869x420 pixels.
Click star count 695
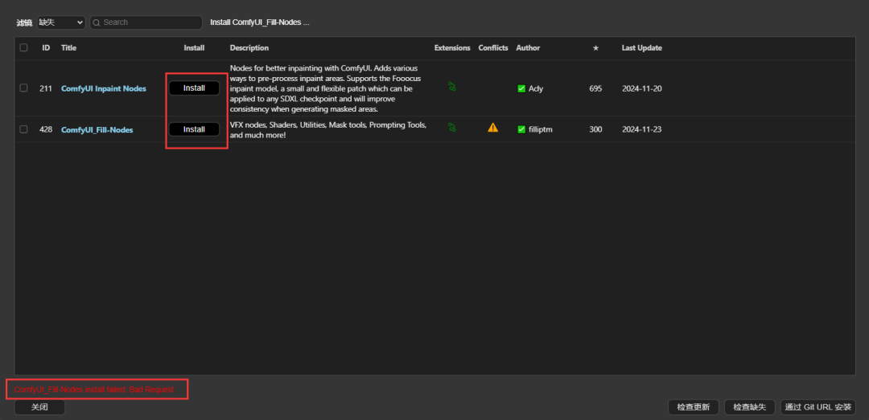pyautogui.click(x=595, y=88)
